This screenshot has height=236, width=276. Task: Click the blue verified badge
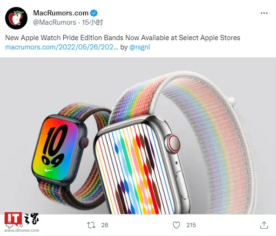(94, 13)
